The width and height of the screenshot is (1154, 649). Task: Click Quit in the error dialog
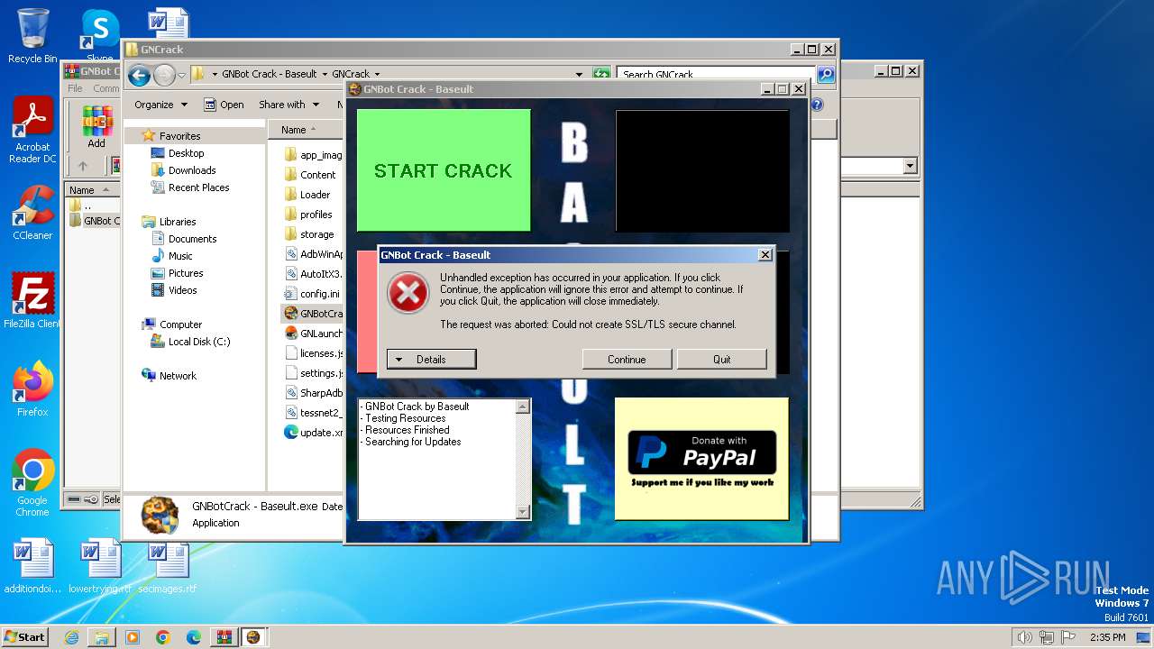click(x=721, y=359)
